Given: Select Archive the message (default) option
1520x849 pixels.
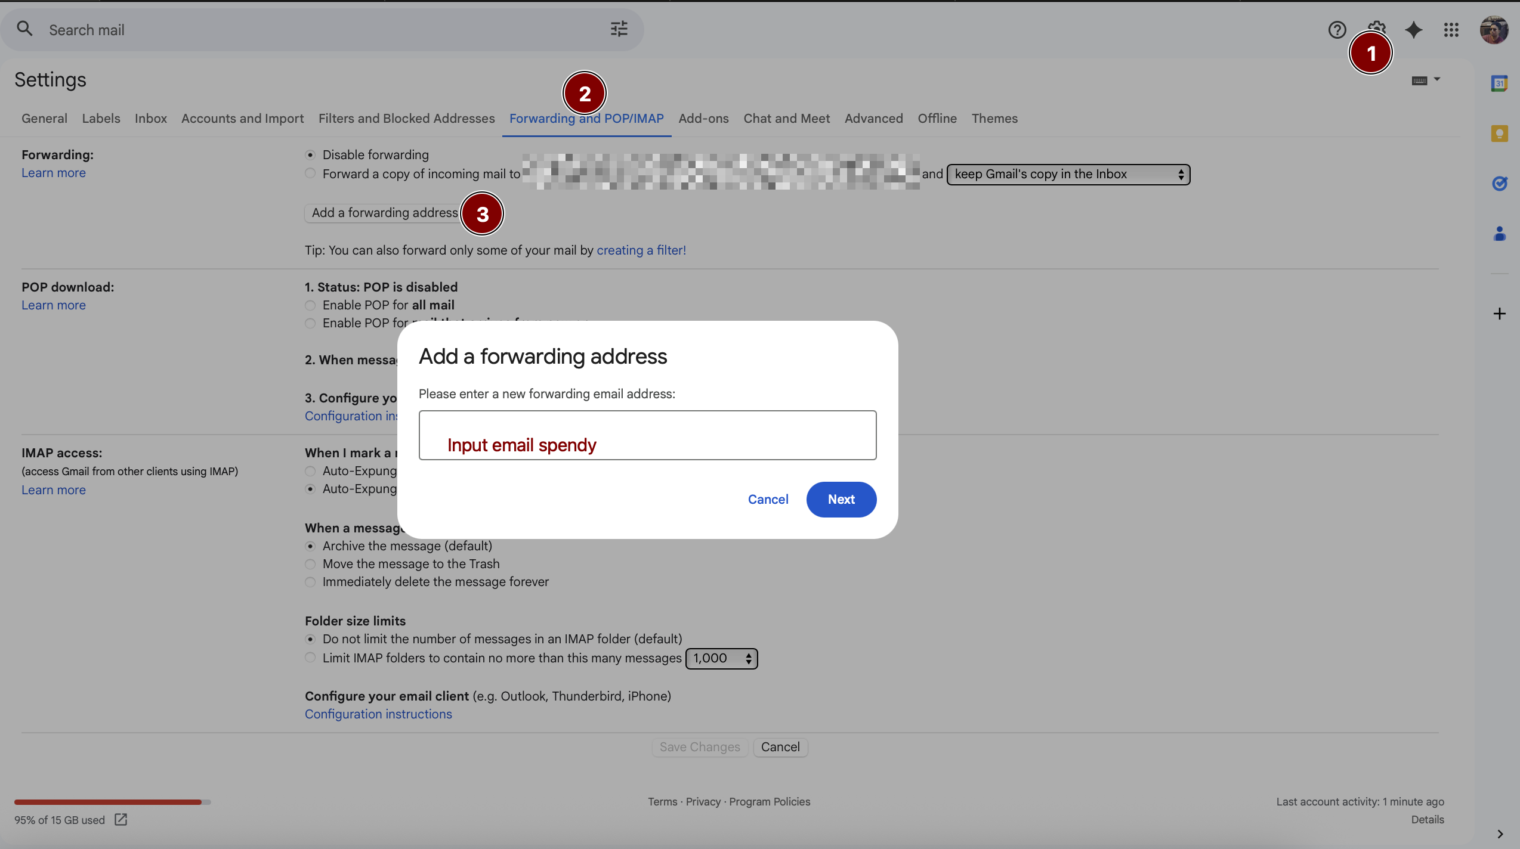Looking at the screenshot, I should 310,546.
